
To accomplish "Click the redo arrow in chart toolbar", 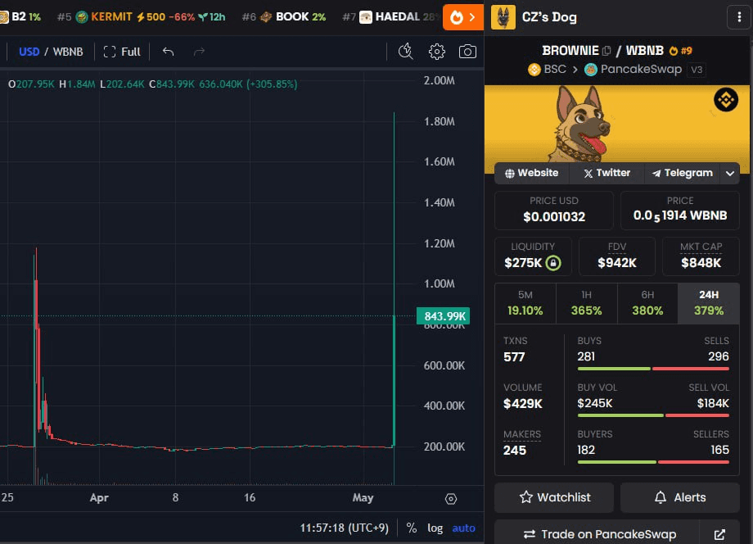I will tap(199, 52).
